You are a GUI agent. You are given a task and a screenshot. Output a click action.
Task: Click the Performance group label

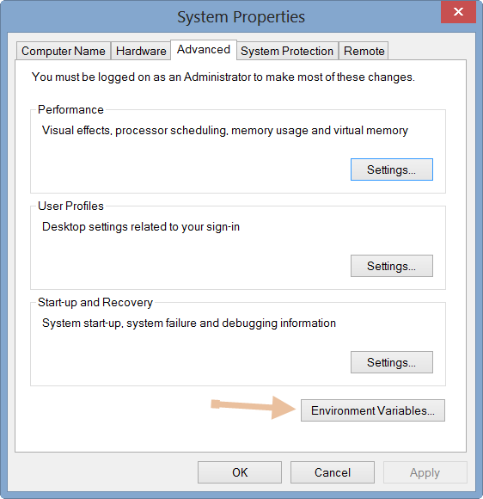pos(70,110)
